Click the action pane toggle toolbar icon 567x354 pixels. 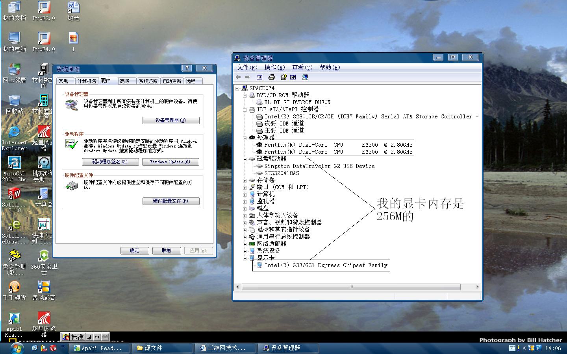(293, 77)
